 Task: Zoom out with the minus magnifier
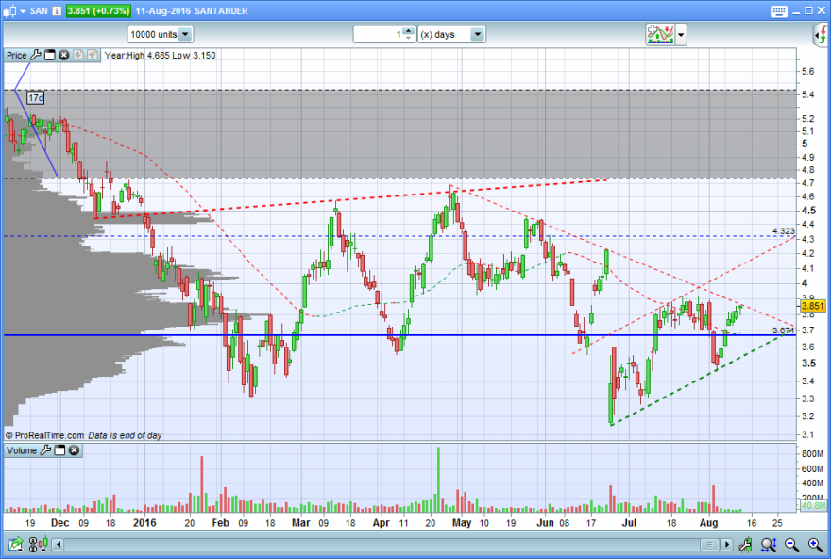791,544
